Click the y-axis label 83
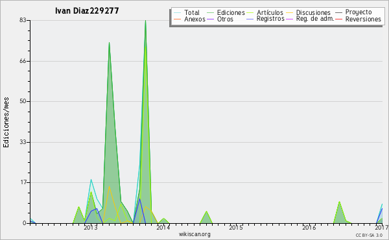This screenshot has height=240, width=389. (23, 20)
